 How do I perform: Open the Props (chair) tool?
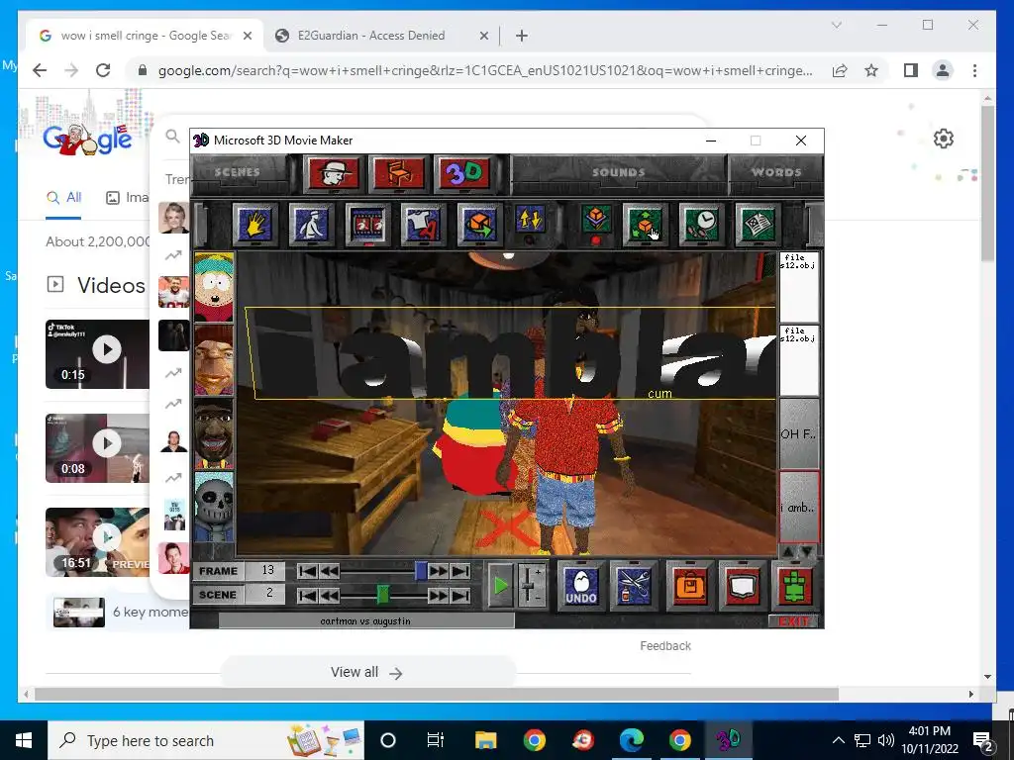pos(399,173)
